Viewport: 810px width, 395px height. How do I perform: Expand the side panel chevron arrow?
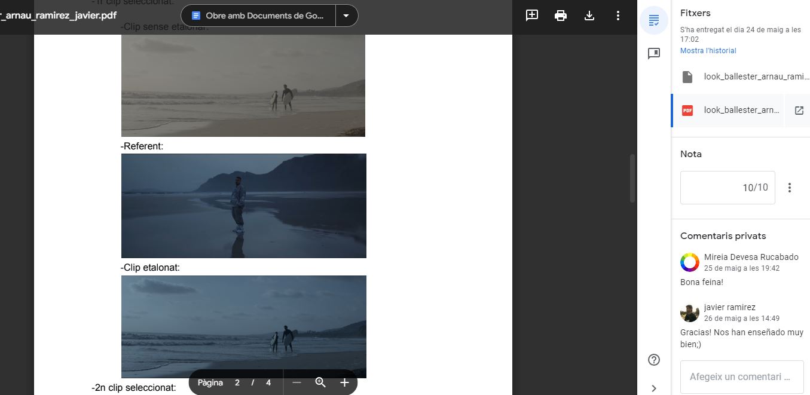click(x=654, y=388)
